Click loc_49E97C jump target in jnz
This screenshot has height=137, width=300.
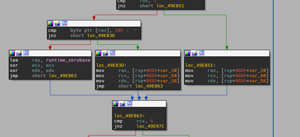(150, 126)
